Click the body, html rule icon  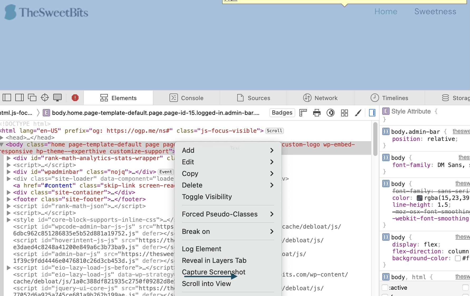[x=386, y=277]
